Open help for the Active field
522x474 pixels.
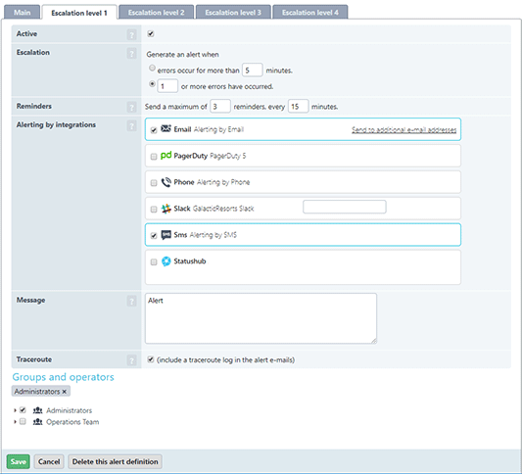(132, 34)
